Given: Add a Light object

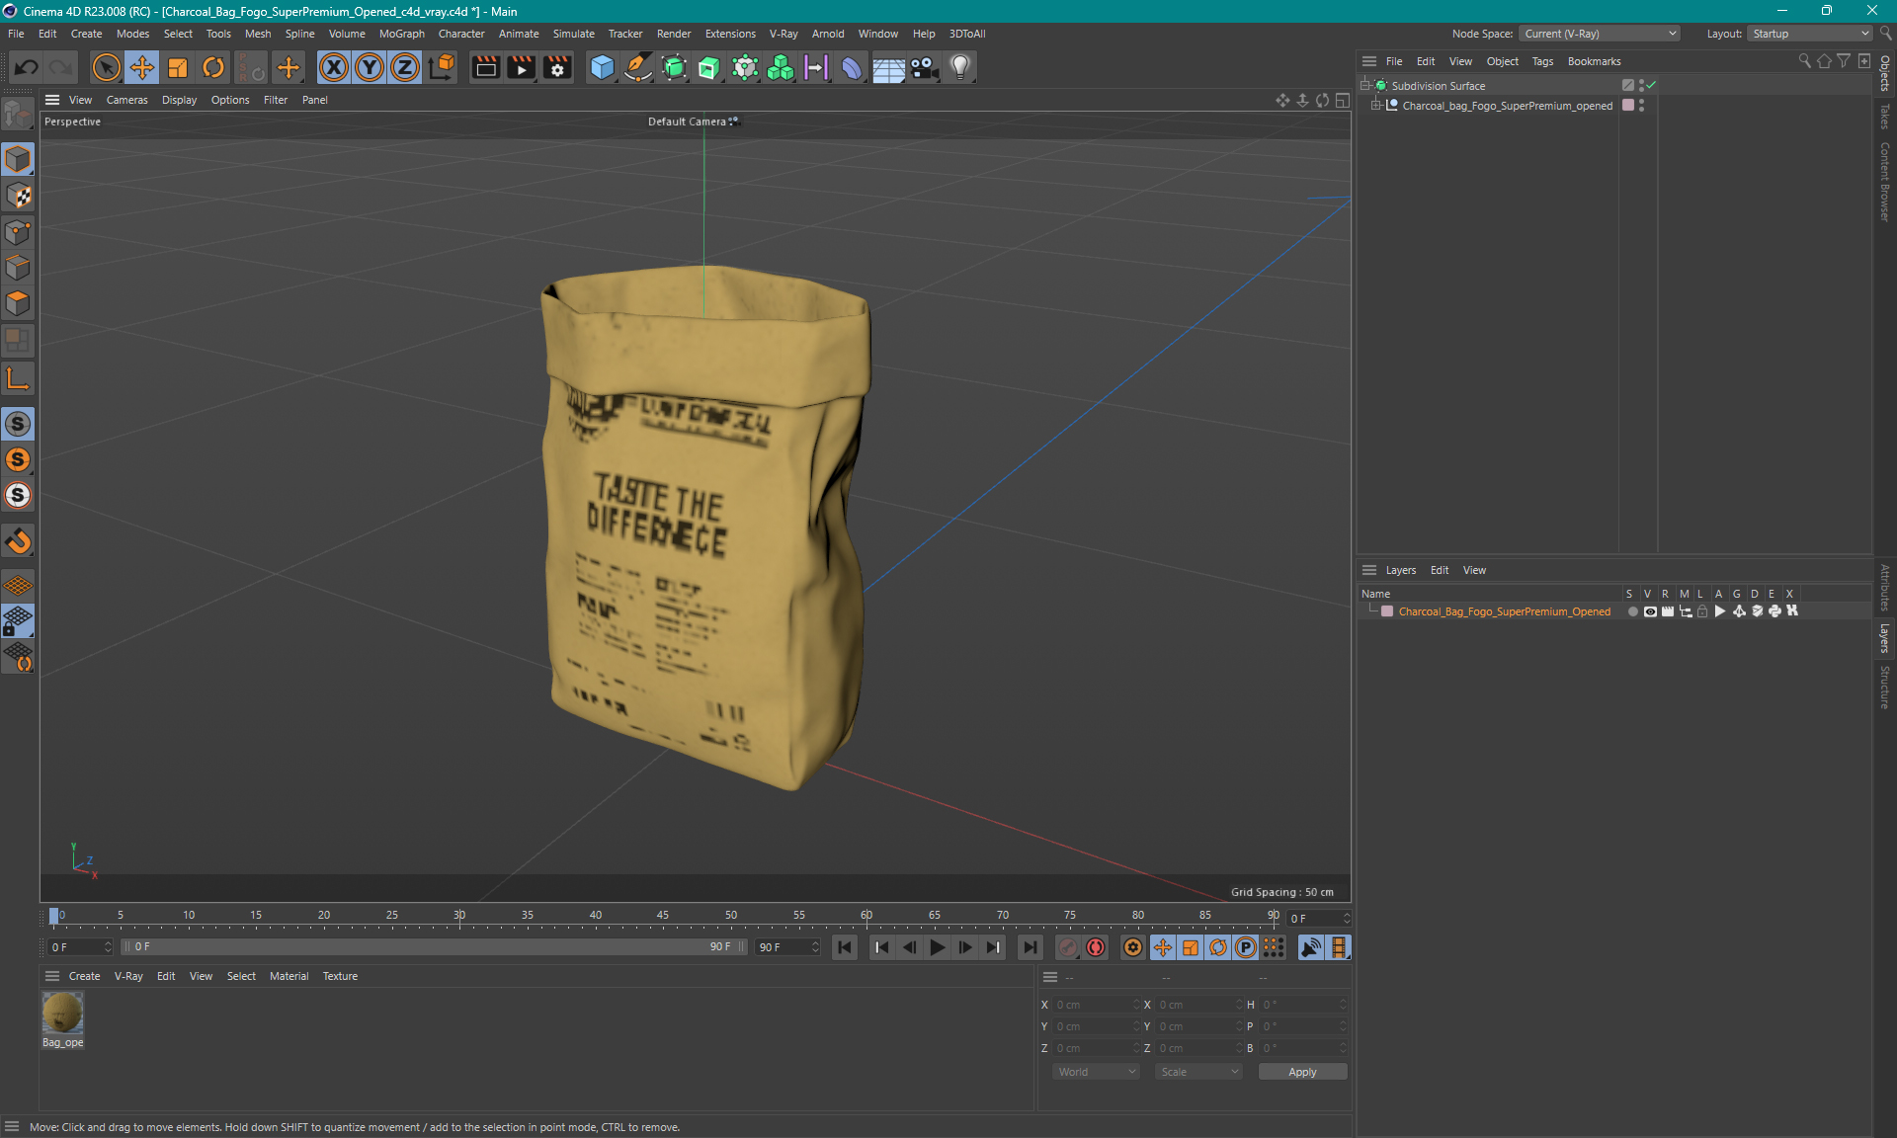Looking at the screenshot, I should pyautogui.click(x=960, y=67).
